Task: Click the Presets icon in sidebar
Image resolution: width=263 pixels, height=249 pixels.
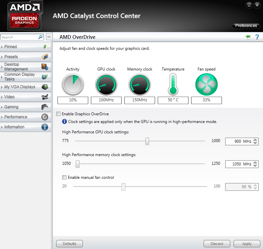Action: (x=45, y=57)
